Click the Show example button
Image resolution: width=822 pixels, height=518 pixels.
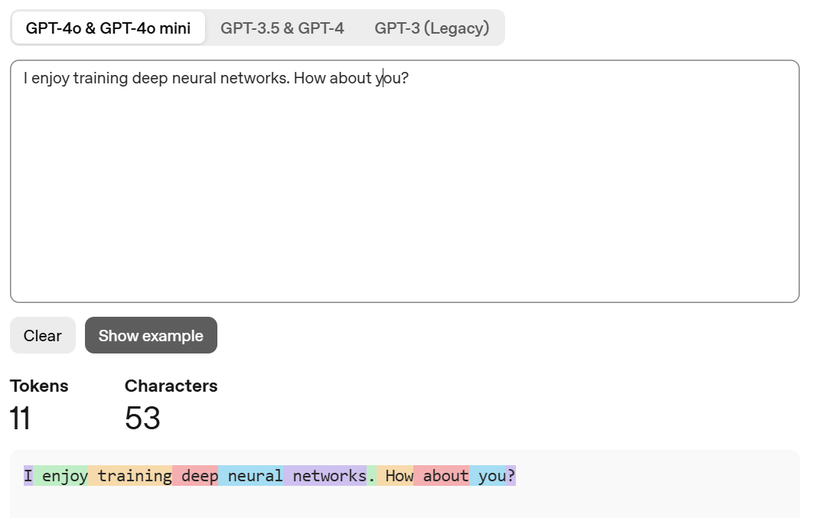[151, 336]
